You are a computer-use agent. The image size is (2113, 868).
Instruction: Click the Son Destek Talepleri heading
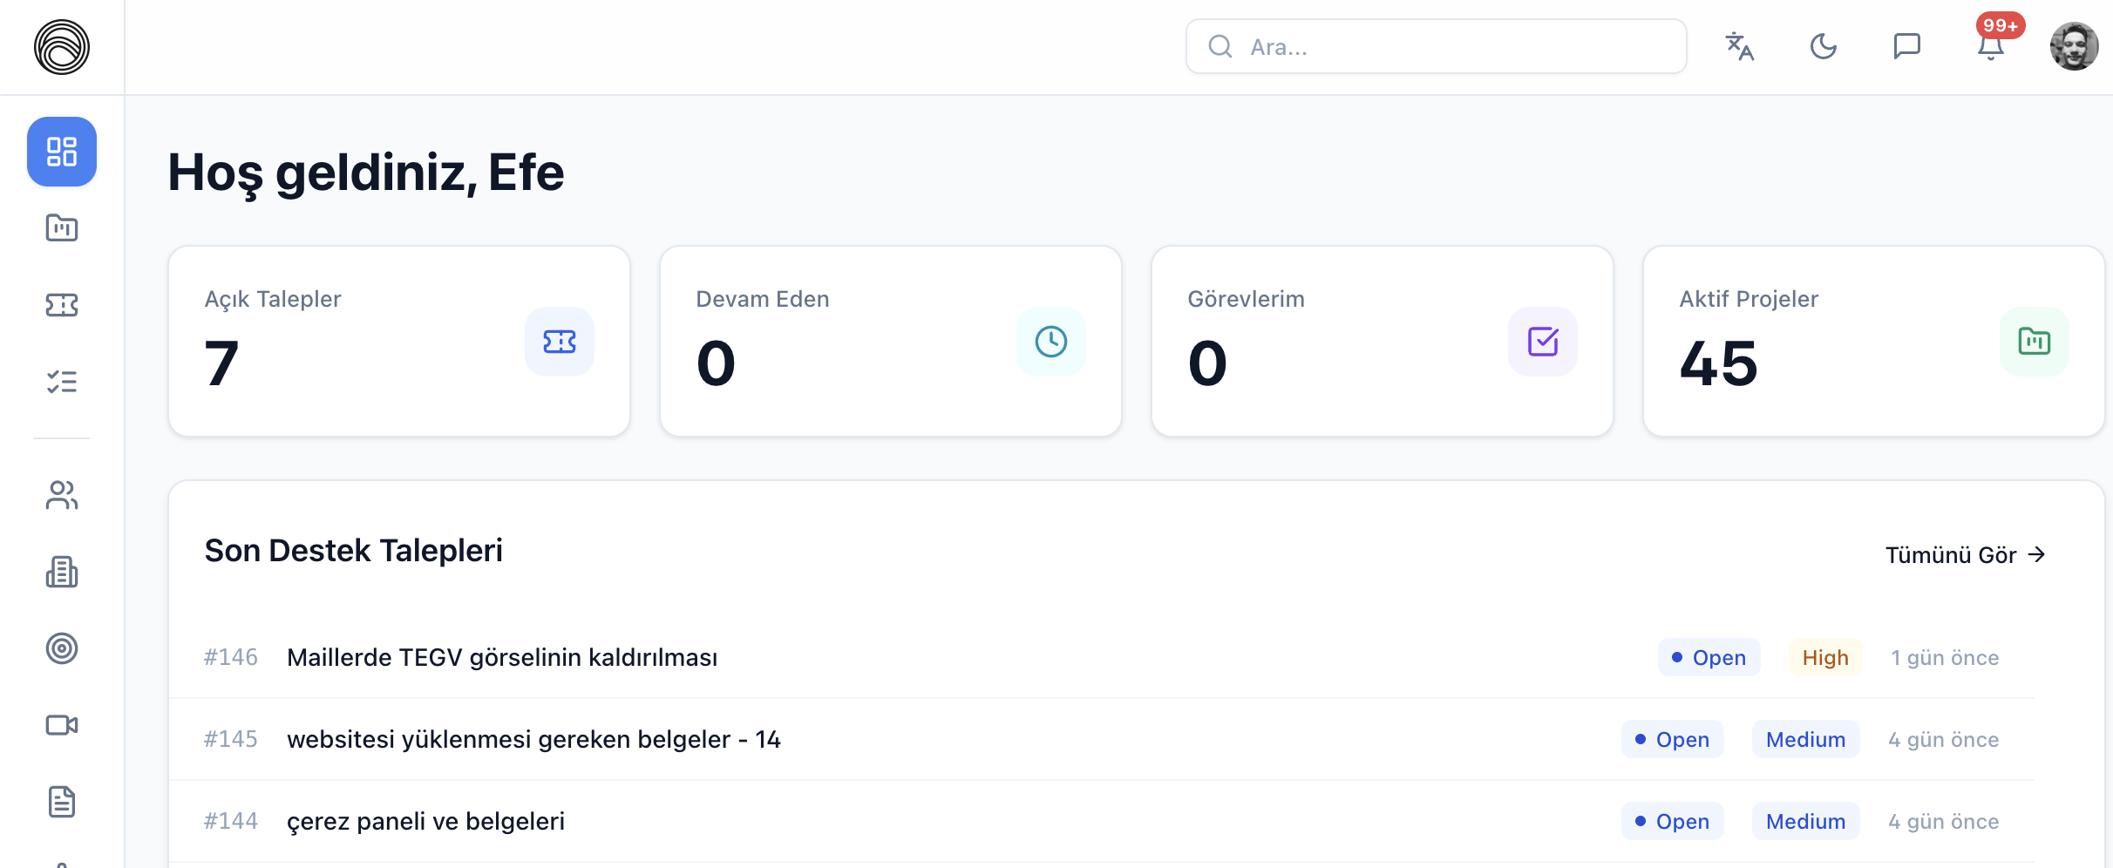[x=354, y=551]
